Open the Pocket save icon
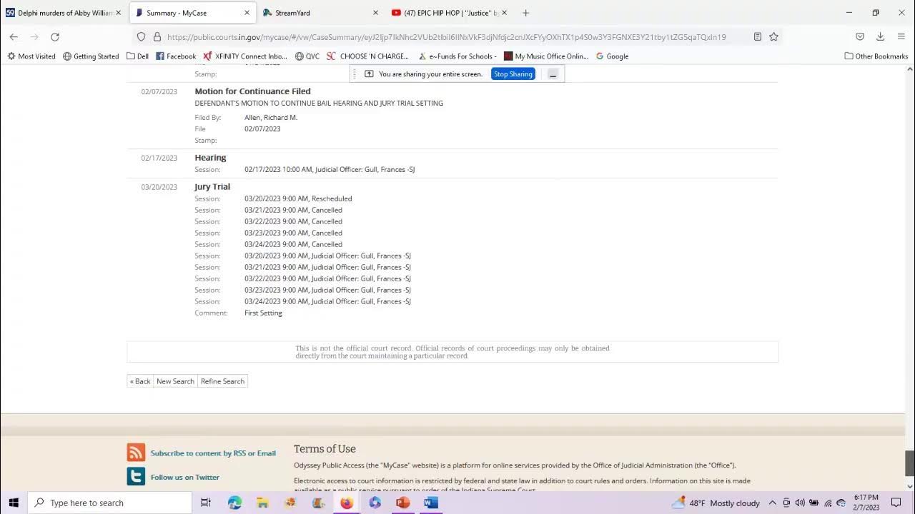The height and width of the screenshot is (514, 915). click(x=860, y=37)
